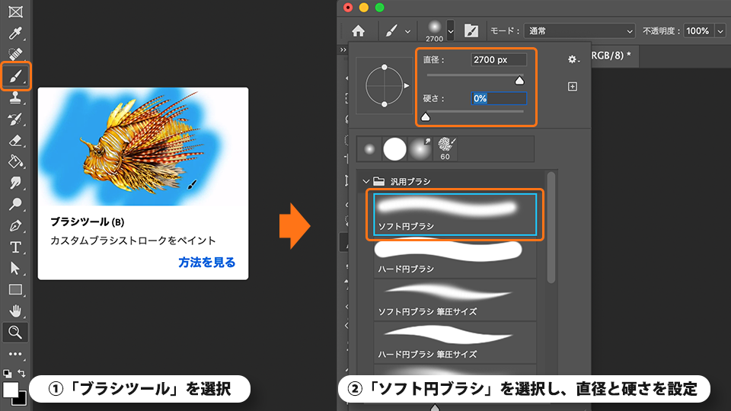The height and width of the screenshot is (411, 731).
Task: Select the Spot Healing Brush tool
Action: (15, 55)
